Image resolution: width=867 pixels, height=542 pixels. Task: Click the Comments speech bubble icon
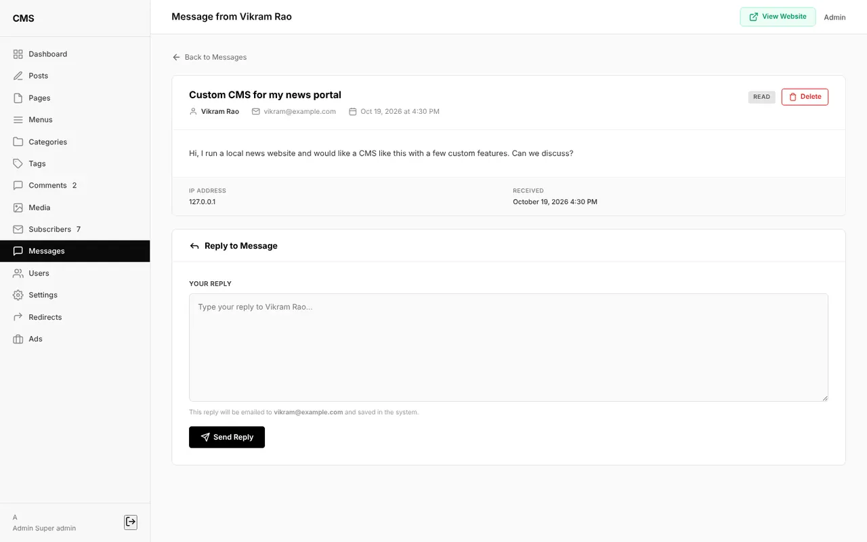[18, 186]
